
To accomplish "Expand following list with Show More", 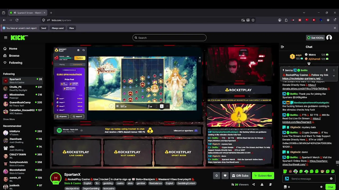I will click(9, 119).
